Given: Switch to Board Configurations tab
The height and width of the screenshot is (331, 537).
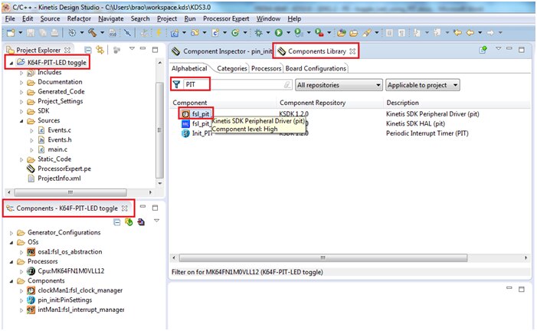Looking at the screenshot, I should [316, 68].
